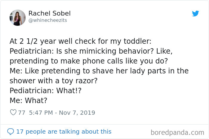This screenshot has height=139, width=209.
Task: Click the 'pretending to make phone calls' line
Action: tap(89, 61)
